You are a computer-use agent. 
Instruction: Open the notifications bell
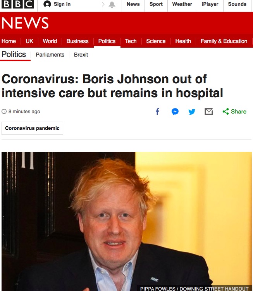[x=112, y=4]
